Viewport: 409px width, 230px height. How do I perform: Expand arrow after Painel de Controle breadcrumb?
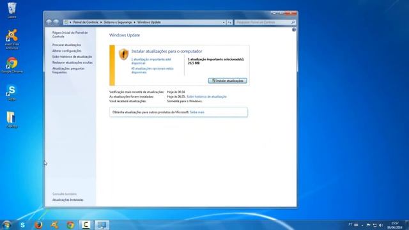pyautogui.click(x=101, y=22)
